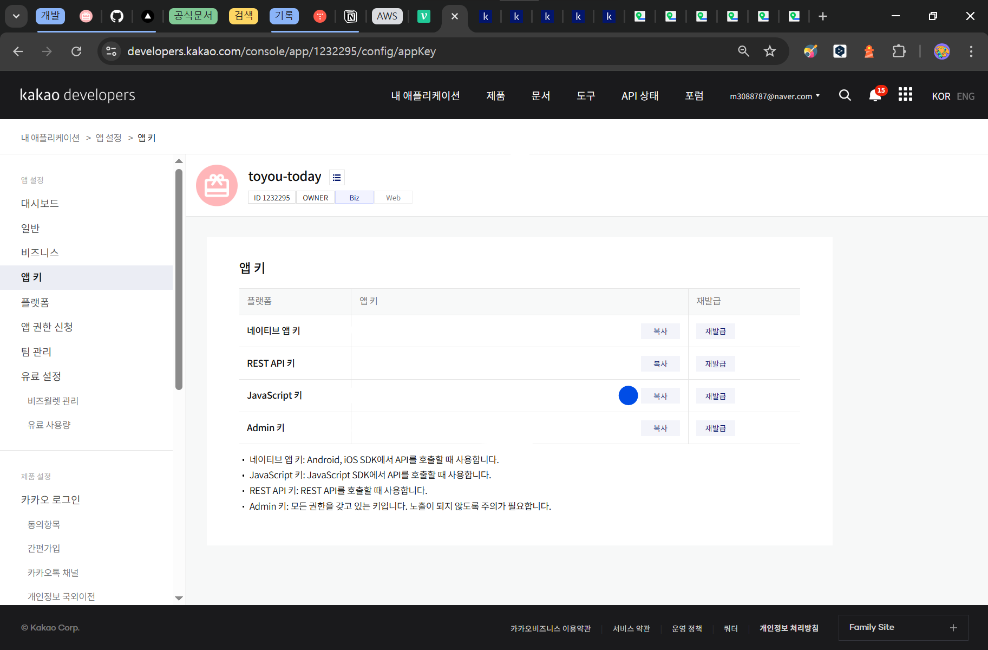
Task: Expand the m3088787@naver.com account dropdown
Action: (775, 96)
